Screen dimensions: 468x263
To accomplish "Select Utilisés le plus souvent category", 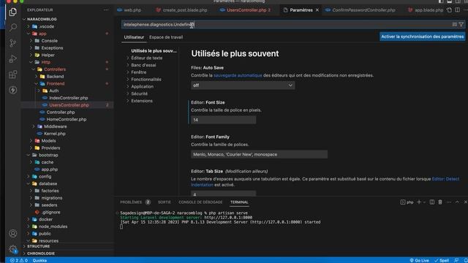I will point(154,50).
